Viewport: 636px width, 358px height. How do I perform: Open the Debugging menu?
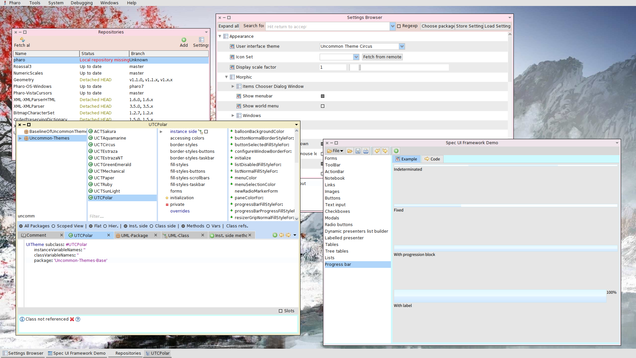[81, 3]
